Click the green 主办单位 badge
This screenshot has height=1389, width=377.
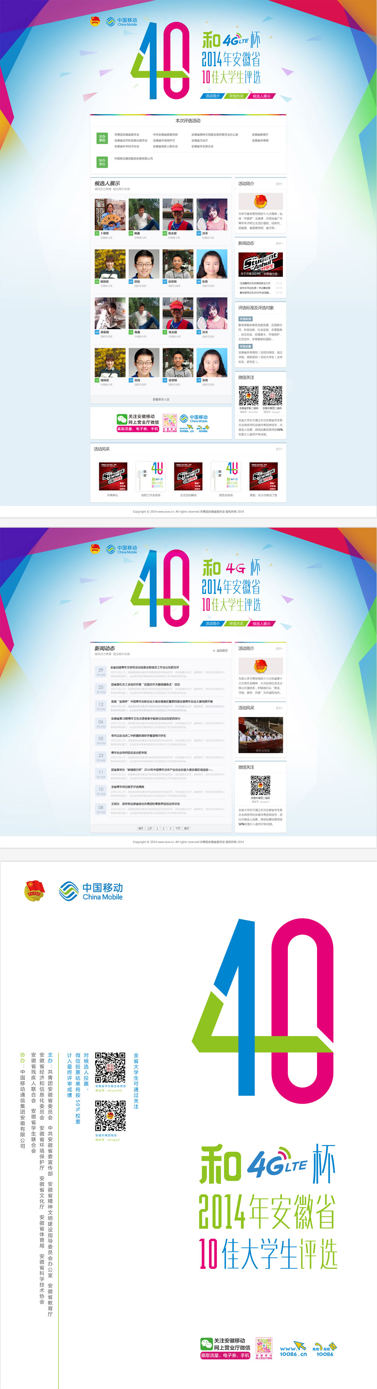(102, 138)
